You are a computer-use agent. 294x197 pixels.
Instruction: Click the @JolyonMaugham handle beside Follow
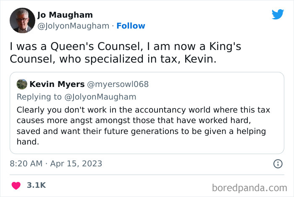73,26
